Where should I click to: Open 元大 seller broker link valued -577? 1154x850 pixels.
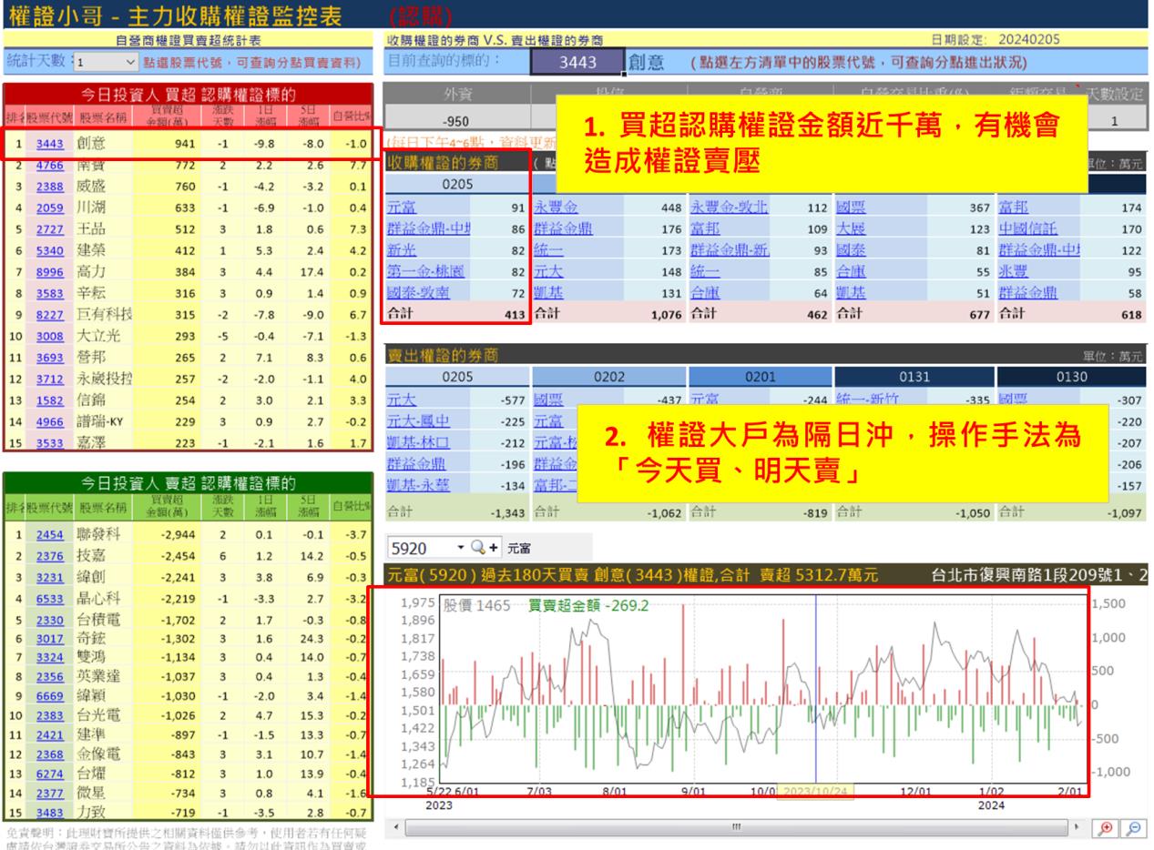coord(402,399)
